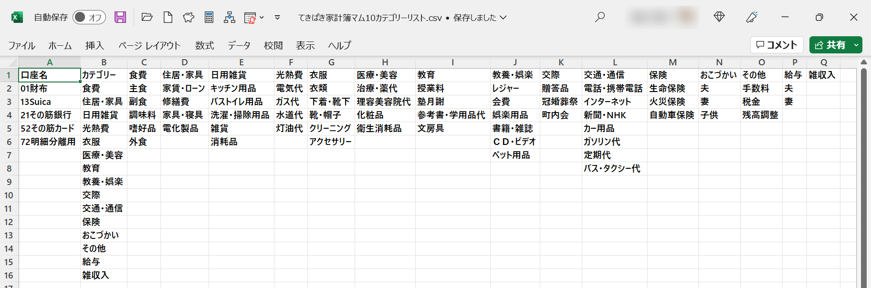Open the 挿入 ribbon tab
The height and width of the screenshot is (288, 871).
[x=94, y=45]
